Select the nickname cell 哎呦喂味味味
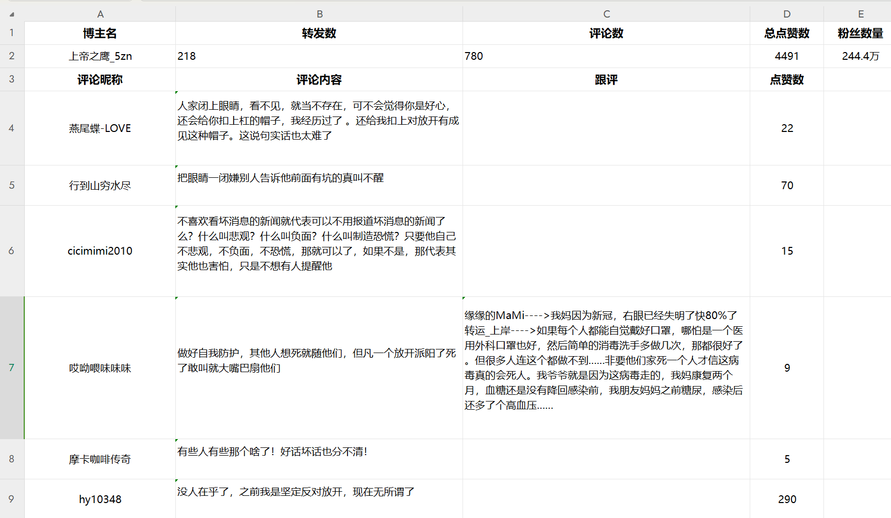Screen dimensions: 891x518 point(100,367)
